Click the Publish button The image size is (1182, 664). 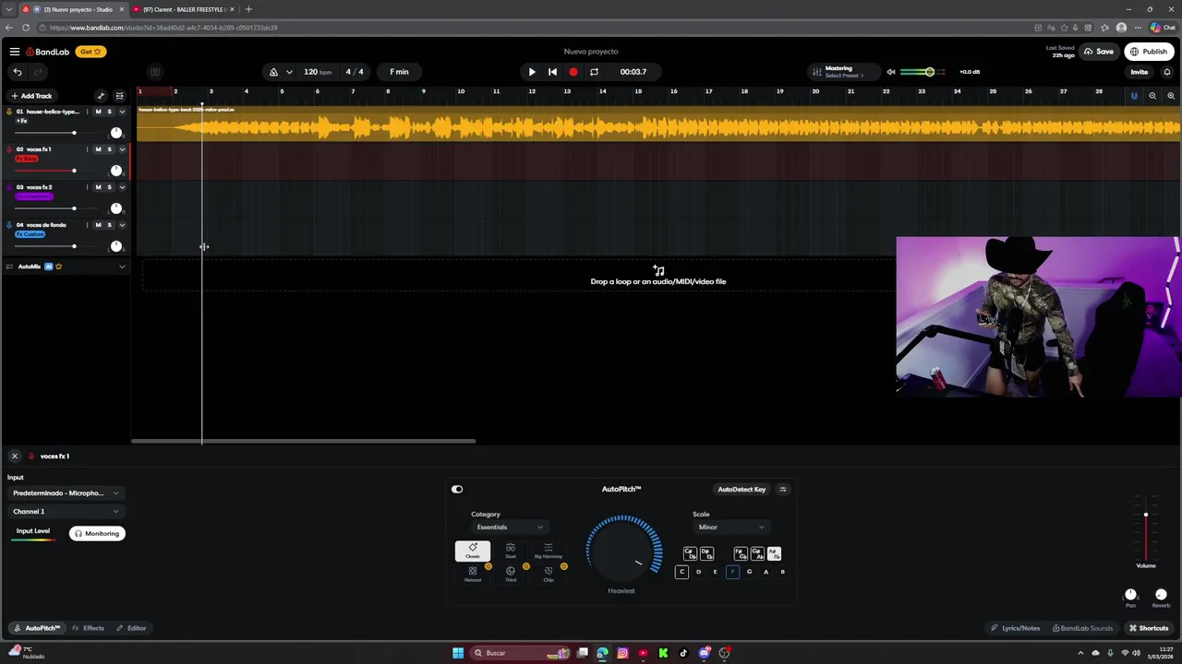pos(1149,52)
